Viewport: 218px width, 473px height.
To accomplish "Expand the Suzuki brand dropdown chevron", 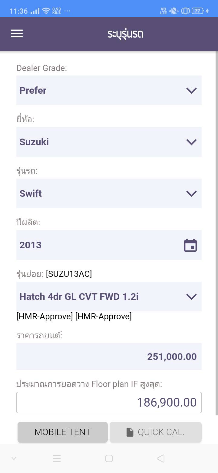I will (191, 142).
